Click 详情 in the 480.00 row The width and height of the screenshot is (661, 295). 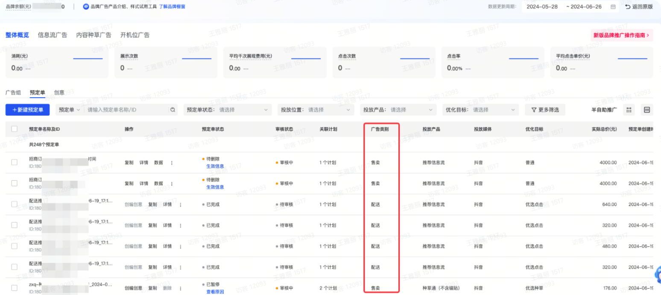tap(167, 246)
